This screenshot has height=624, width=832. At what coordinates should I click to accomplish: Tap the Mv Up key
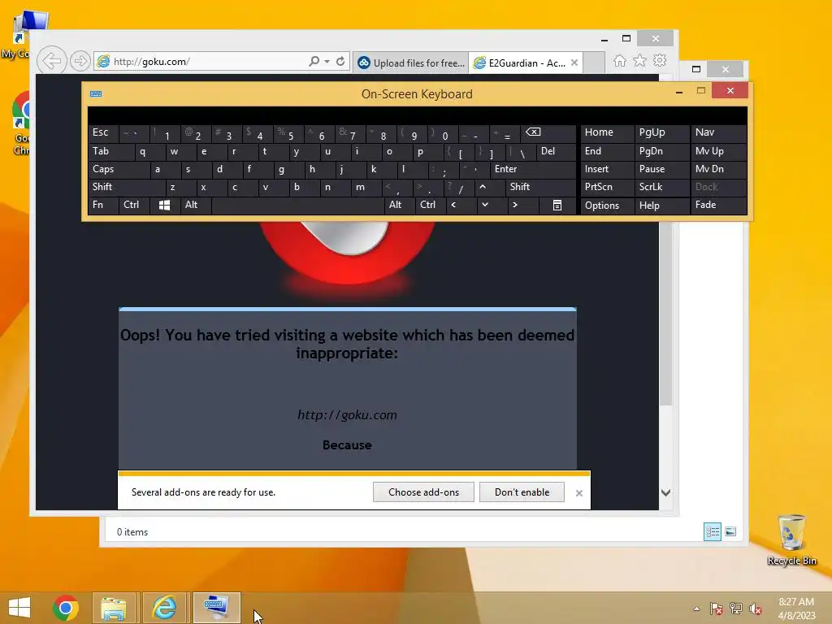[718, 151]
